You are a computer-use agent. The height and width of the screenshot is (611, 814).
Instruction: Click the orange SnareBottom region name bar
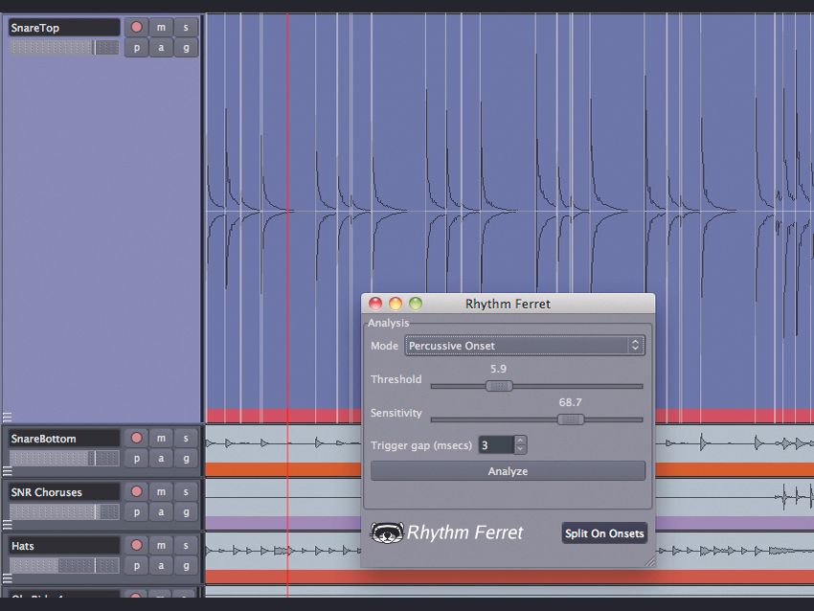click(283, 470)
